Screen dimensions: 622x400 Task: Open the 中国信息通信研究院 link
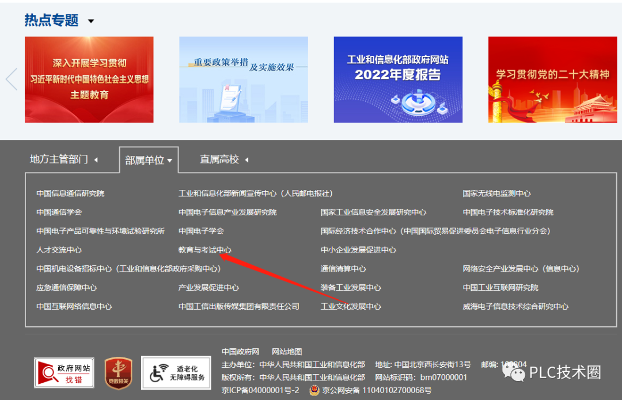pyautogui.click(x=70, y=193)
